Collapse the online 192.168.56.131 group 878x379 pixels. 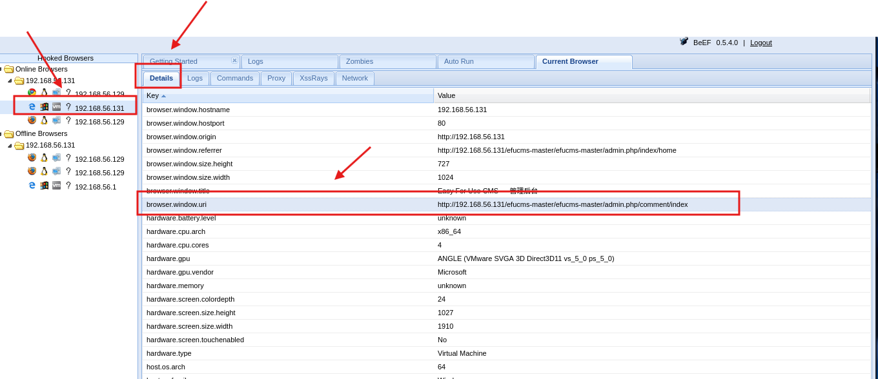coord(10,81)
